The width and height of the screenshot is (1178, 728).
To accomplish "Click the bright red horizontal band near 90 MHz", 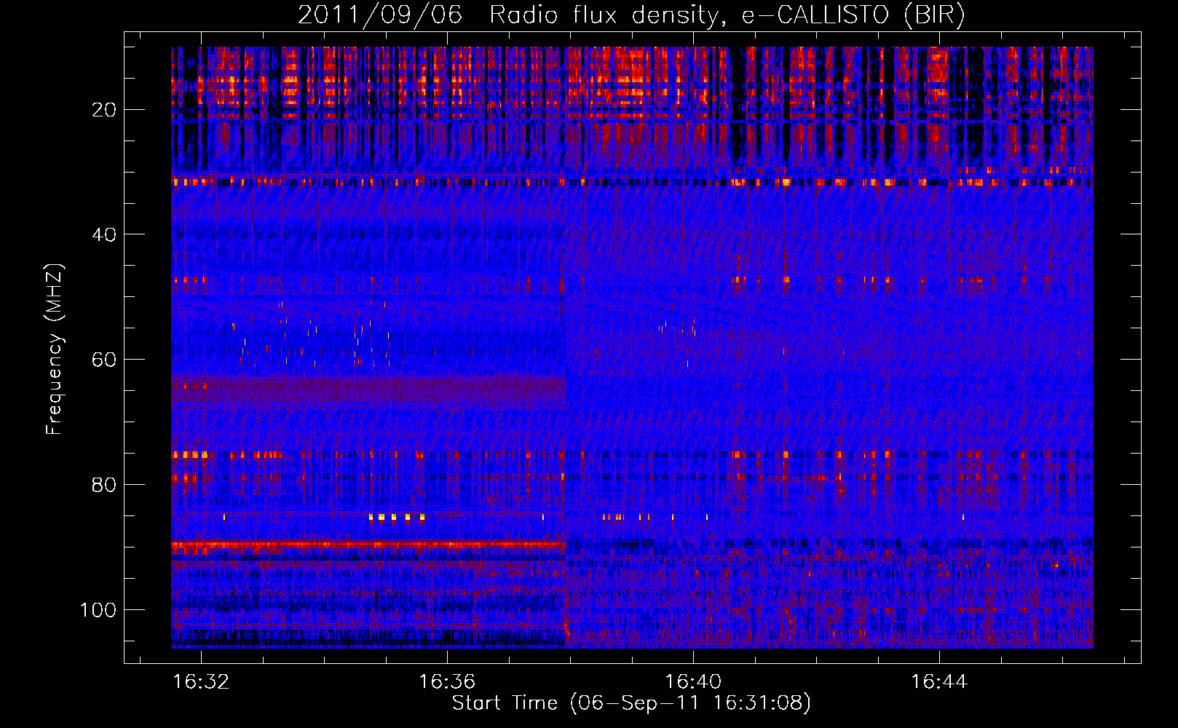I will point(368,544).
